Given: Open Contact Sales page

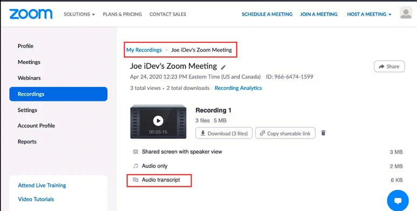Looking at the screenshot, I should coord(168,14).
